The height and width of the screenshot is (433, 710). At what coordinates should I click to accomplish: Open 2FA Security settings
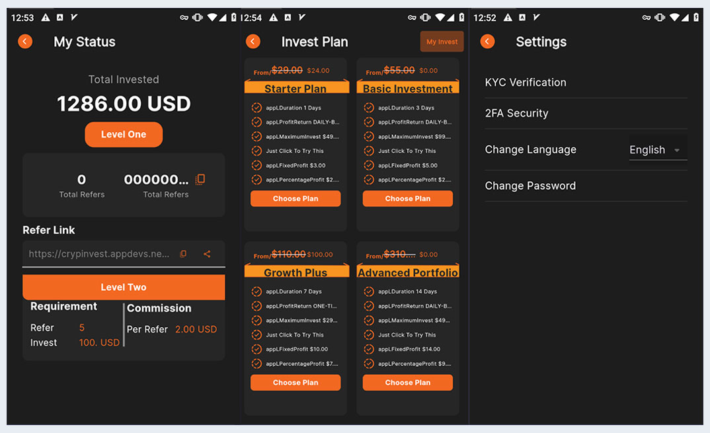click(x=516, y=113)
